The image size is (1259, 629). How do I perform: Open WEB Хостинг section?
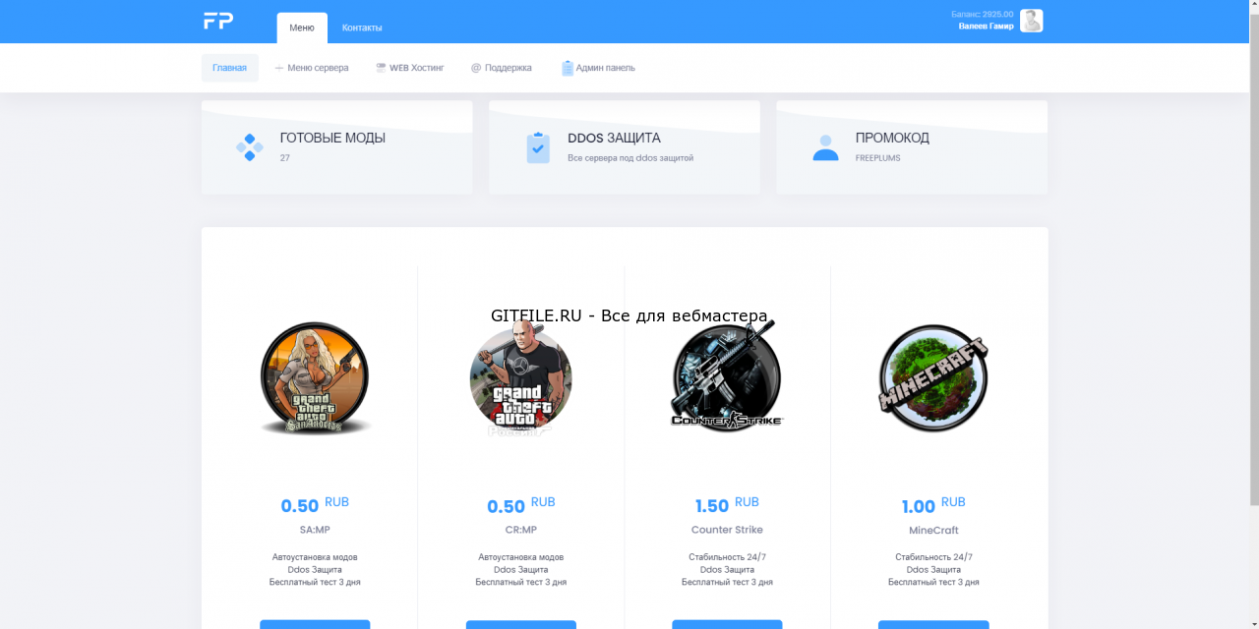point(410,68)
